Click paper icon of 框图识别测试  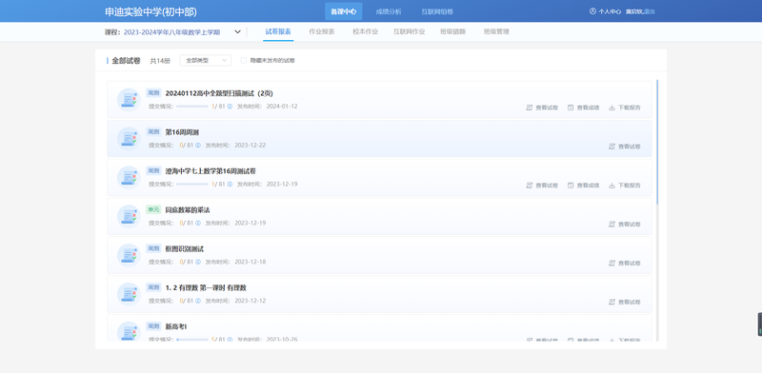129,255
